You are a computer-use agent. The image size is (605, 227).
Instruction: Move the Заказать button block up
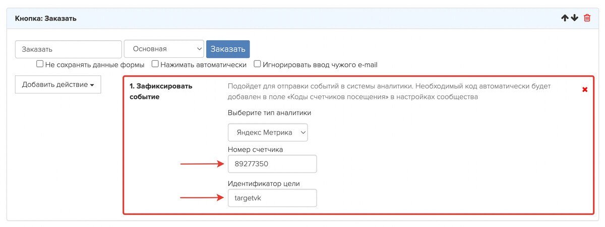[x=565, y=18]
